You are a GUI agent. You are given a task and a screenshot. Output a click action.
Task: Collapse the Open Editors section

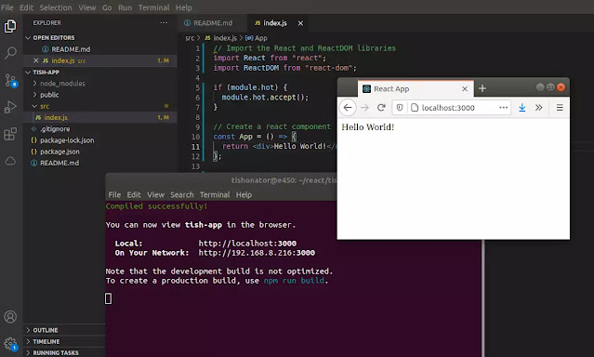[28, 38]
